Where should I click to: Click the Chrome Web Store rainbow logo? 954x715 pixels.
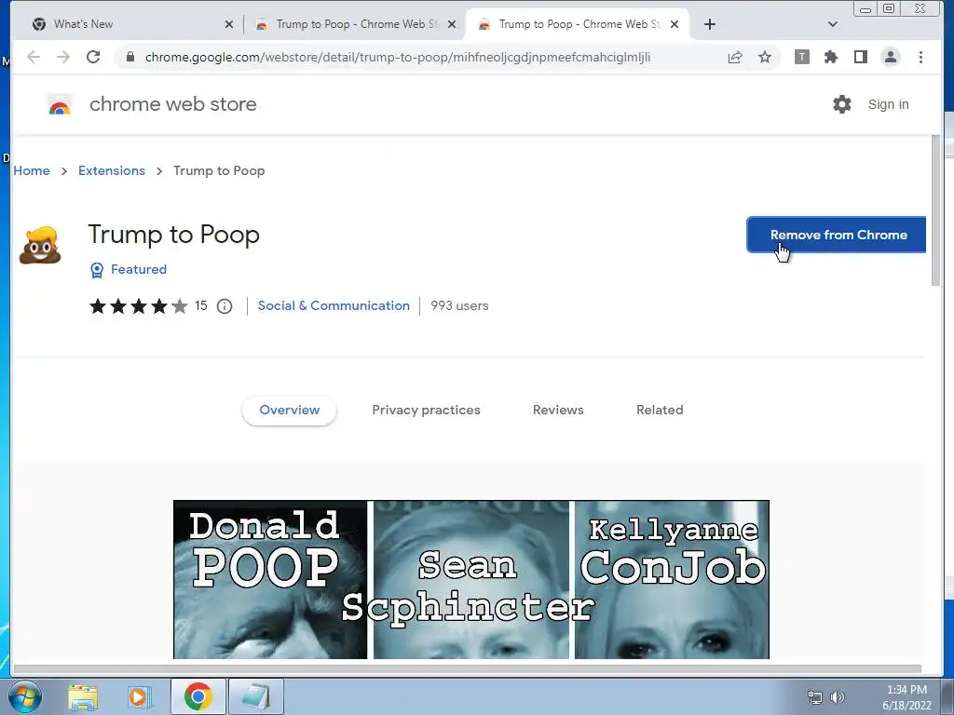coord(60,104)
